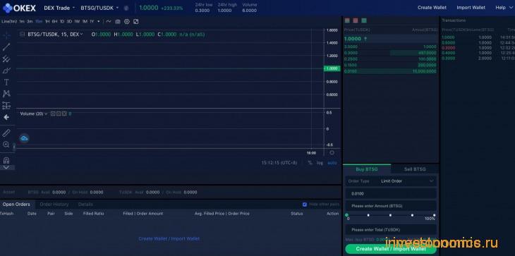Viewport: 515px width, 256px height.
Task: Switch to the Sell BTSG tab
Action: tap(415, 169)
